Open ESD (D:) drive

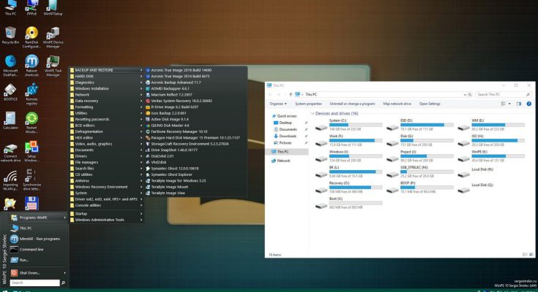(x=419, y=125)
